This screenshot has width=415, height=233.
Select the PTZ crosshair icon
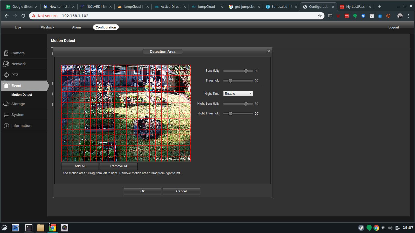pos(6,75)
